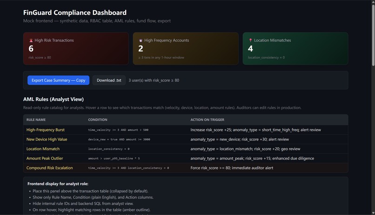375x215 pixels.
Task: Select the Location Mismatch rule name
Action: click(x=43, y=149)
